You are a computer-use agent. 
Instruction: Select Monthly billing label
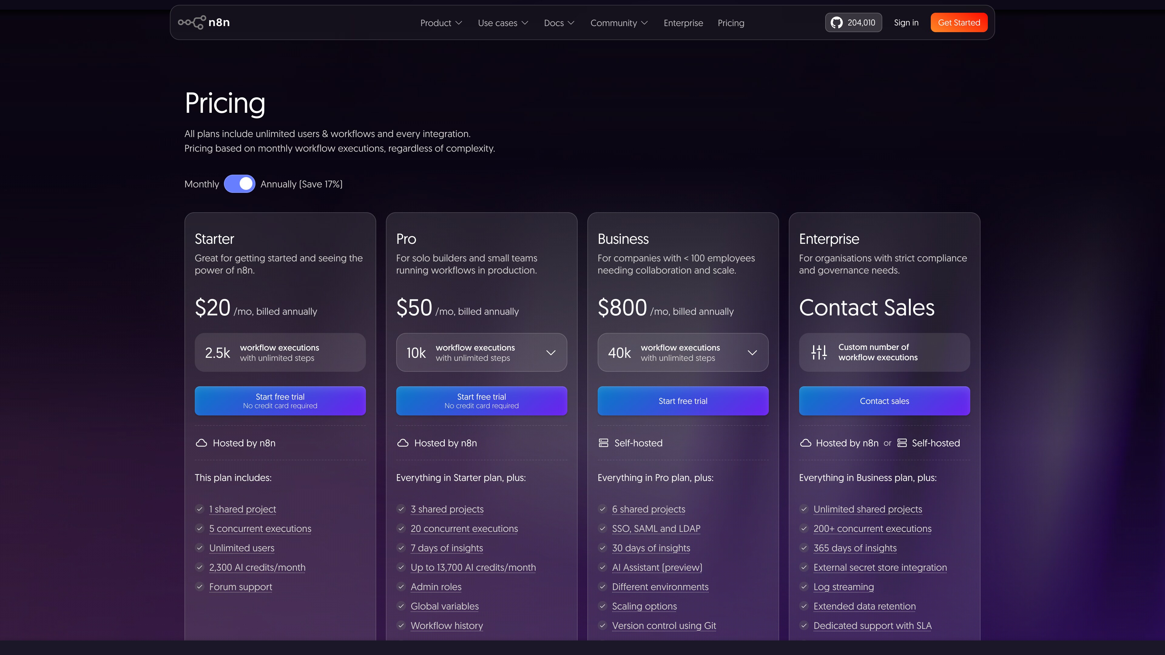[x=202, y=184]
